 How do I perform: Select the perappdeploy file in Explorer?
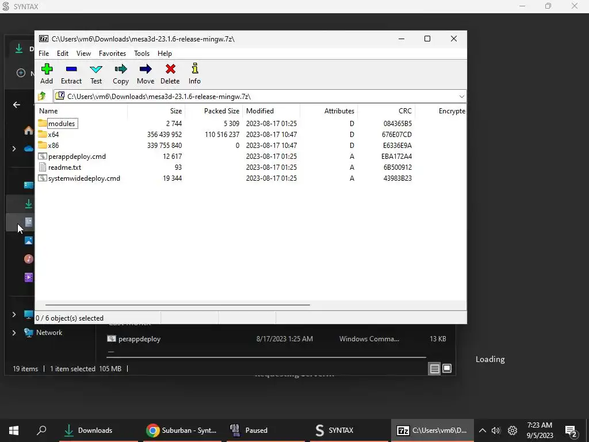tap(139, 339)
